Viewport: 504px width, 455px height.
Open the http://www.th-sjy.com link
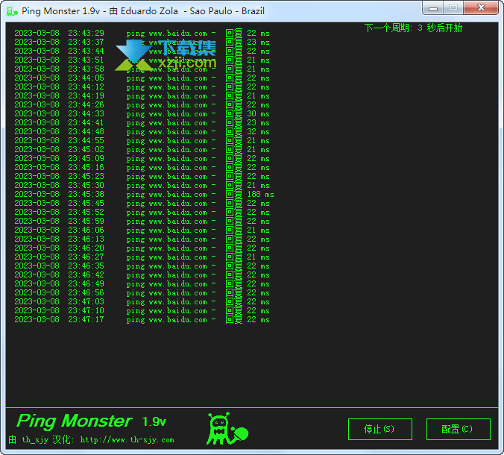[127, 439]
